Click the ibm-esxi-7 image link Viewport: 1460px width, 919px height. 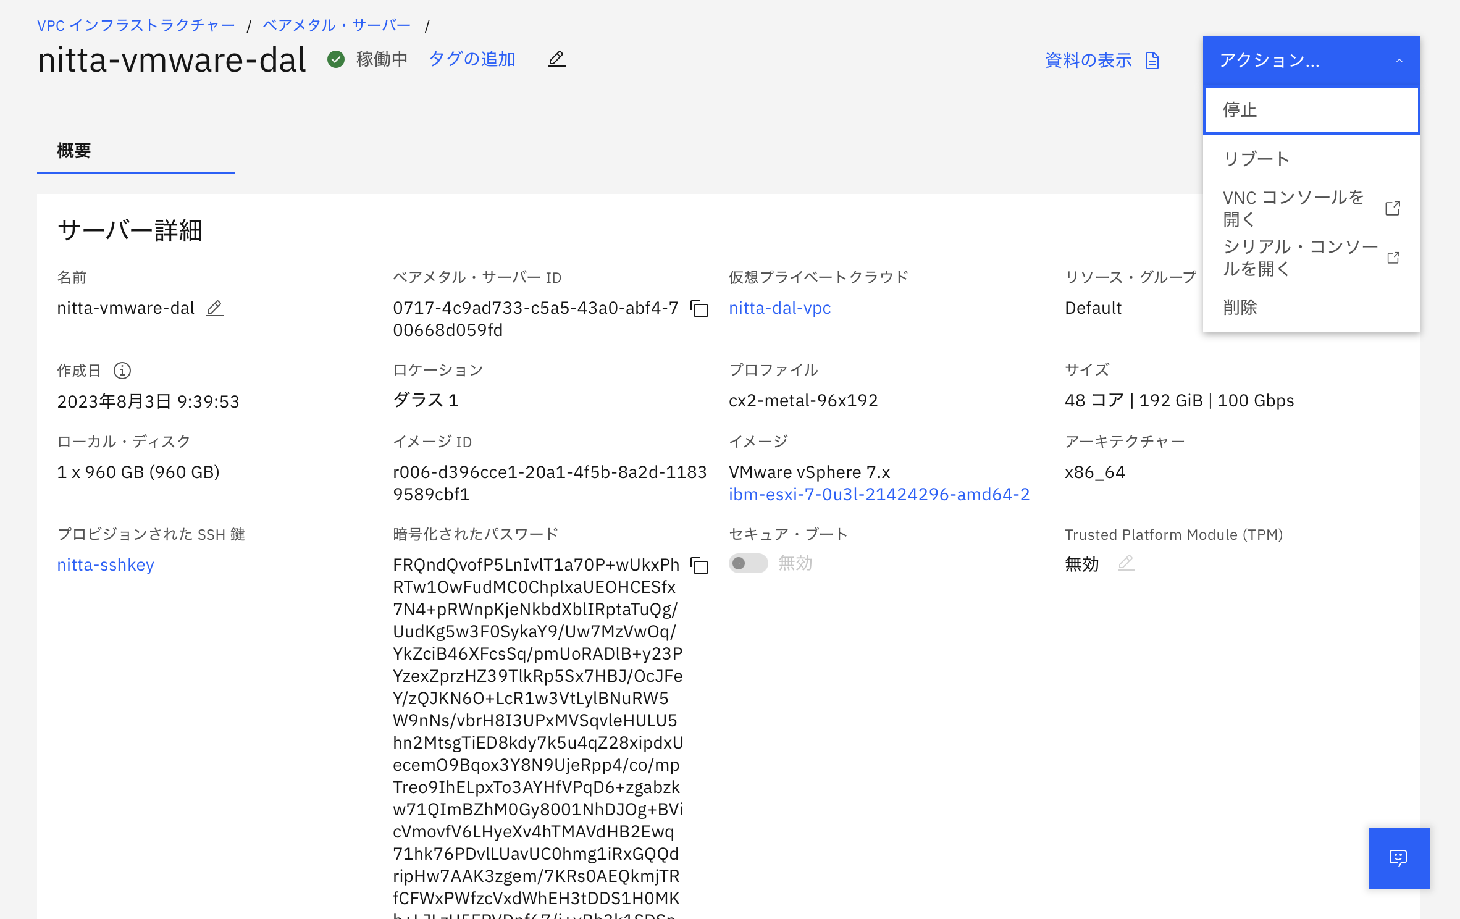click(x=878, y=494)
